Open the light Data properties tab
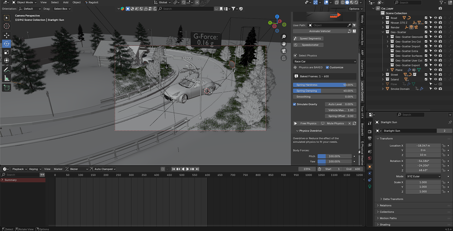Screen dimensions: 453x231 point(370,186)
